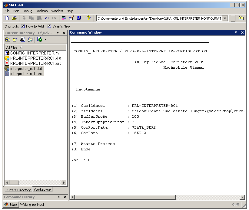Click the browse for folder button

click(x=233, y=18)
